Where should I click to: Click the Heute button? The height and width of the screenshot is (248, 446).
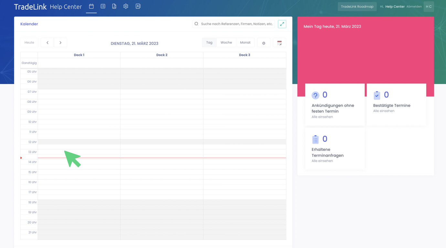pos(29,43)
